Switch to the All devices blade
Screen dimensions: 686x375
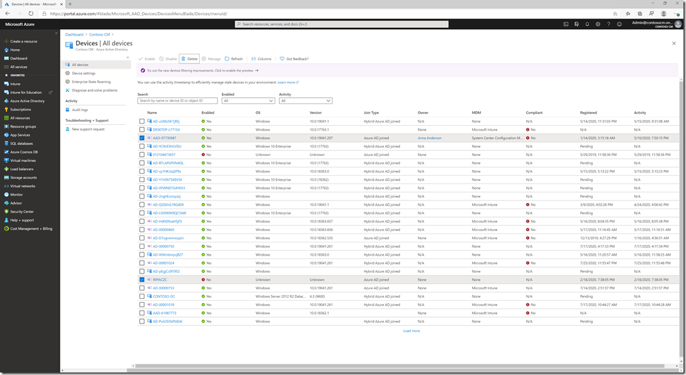click(81, 64)
